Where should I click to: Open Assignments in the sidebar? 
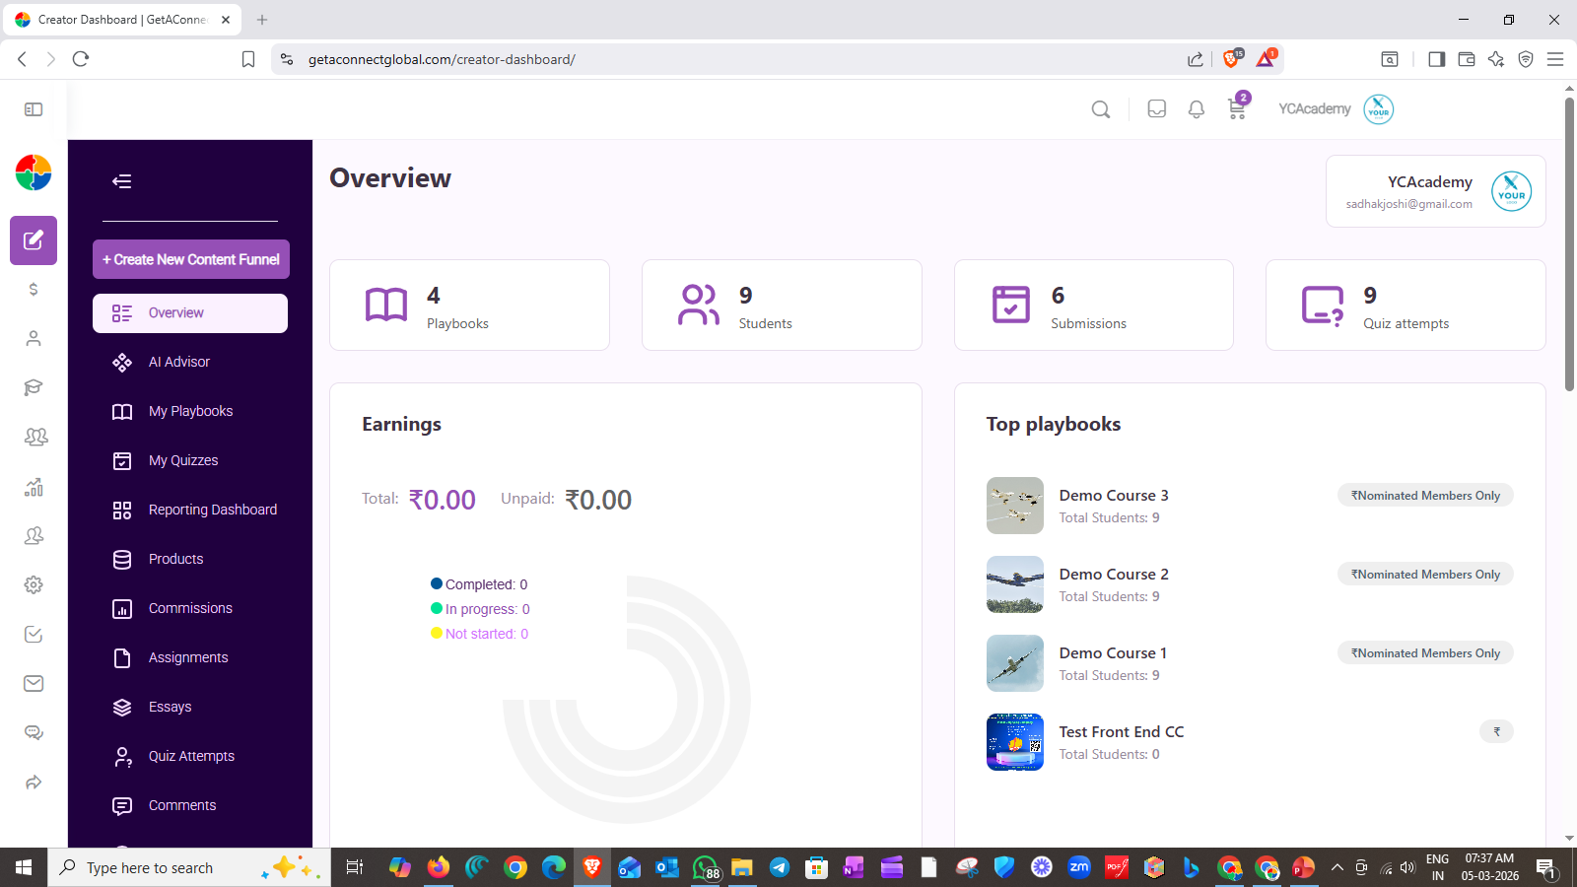pyautogui.click(x=190, y=658)
